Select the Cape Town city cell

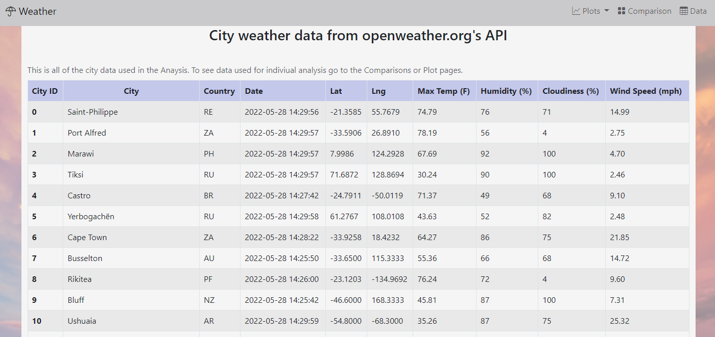tap(131, 237)
